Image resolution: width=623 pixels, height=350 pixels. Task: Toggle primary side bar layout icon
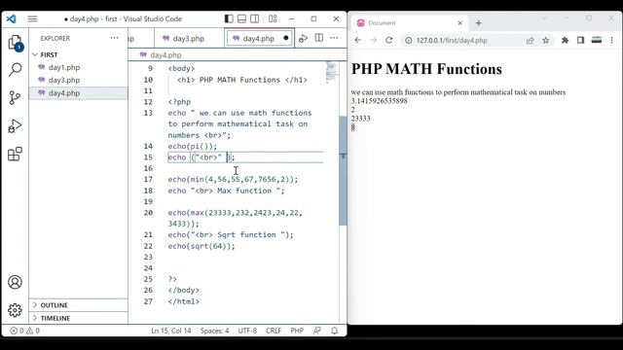[229, 18]
